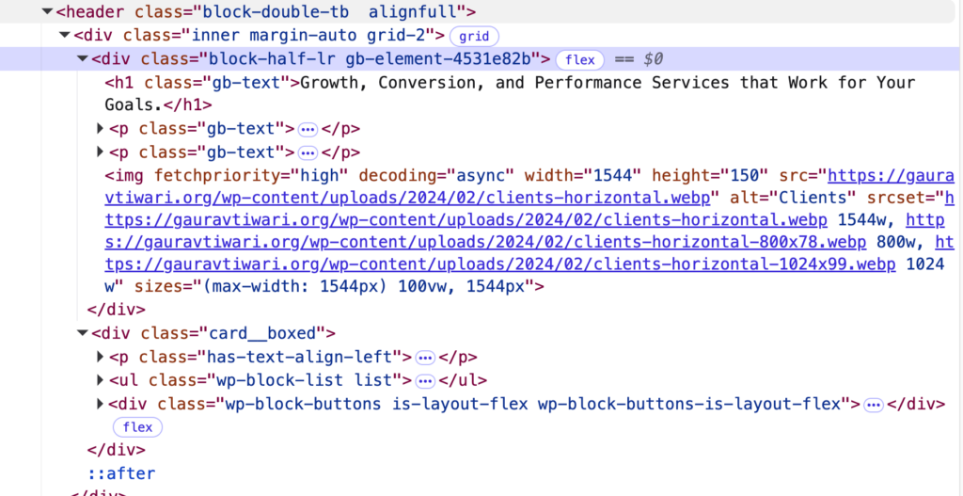
Task: Collapse the inner margin-auto grid-2 div
Action: (x=65, y=36)
